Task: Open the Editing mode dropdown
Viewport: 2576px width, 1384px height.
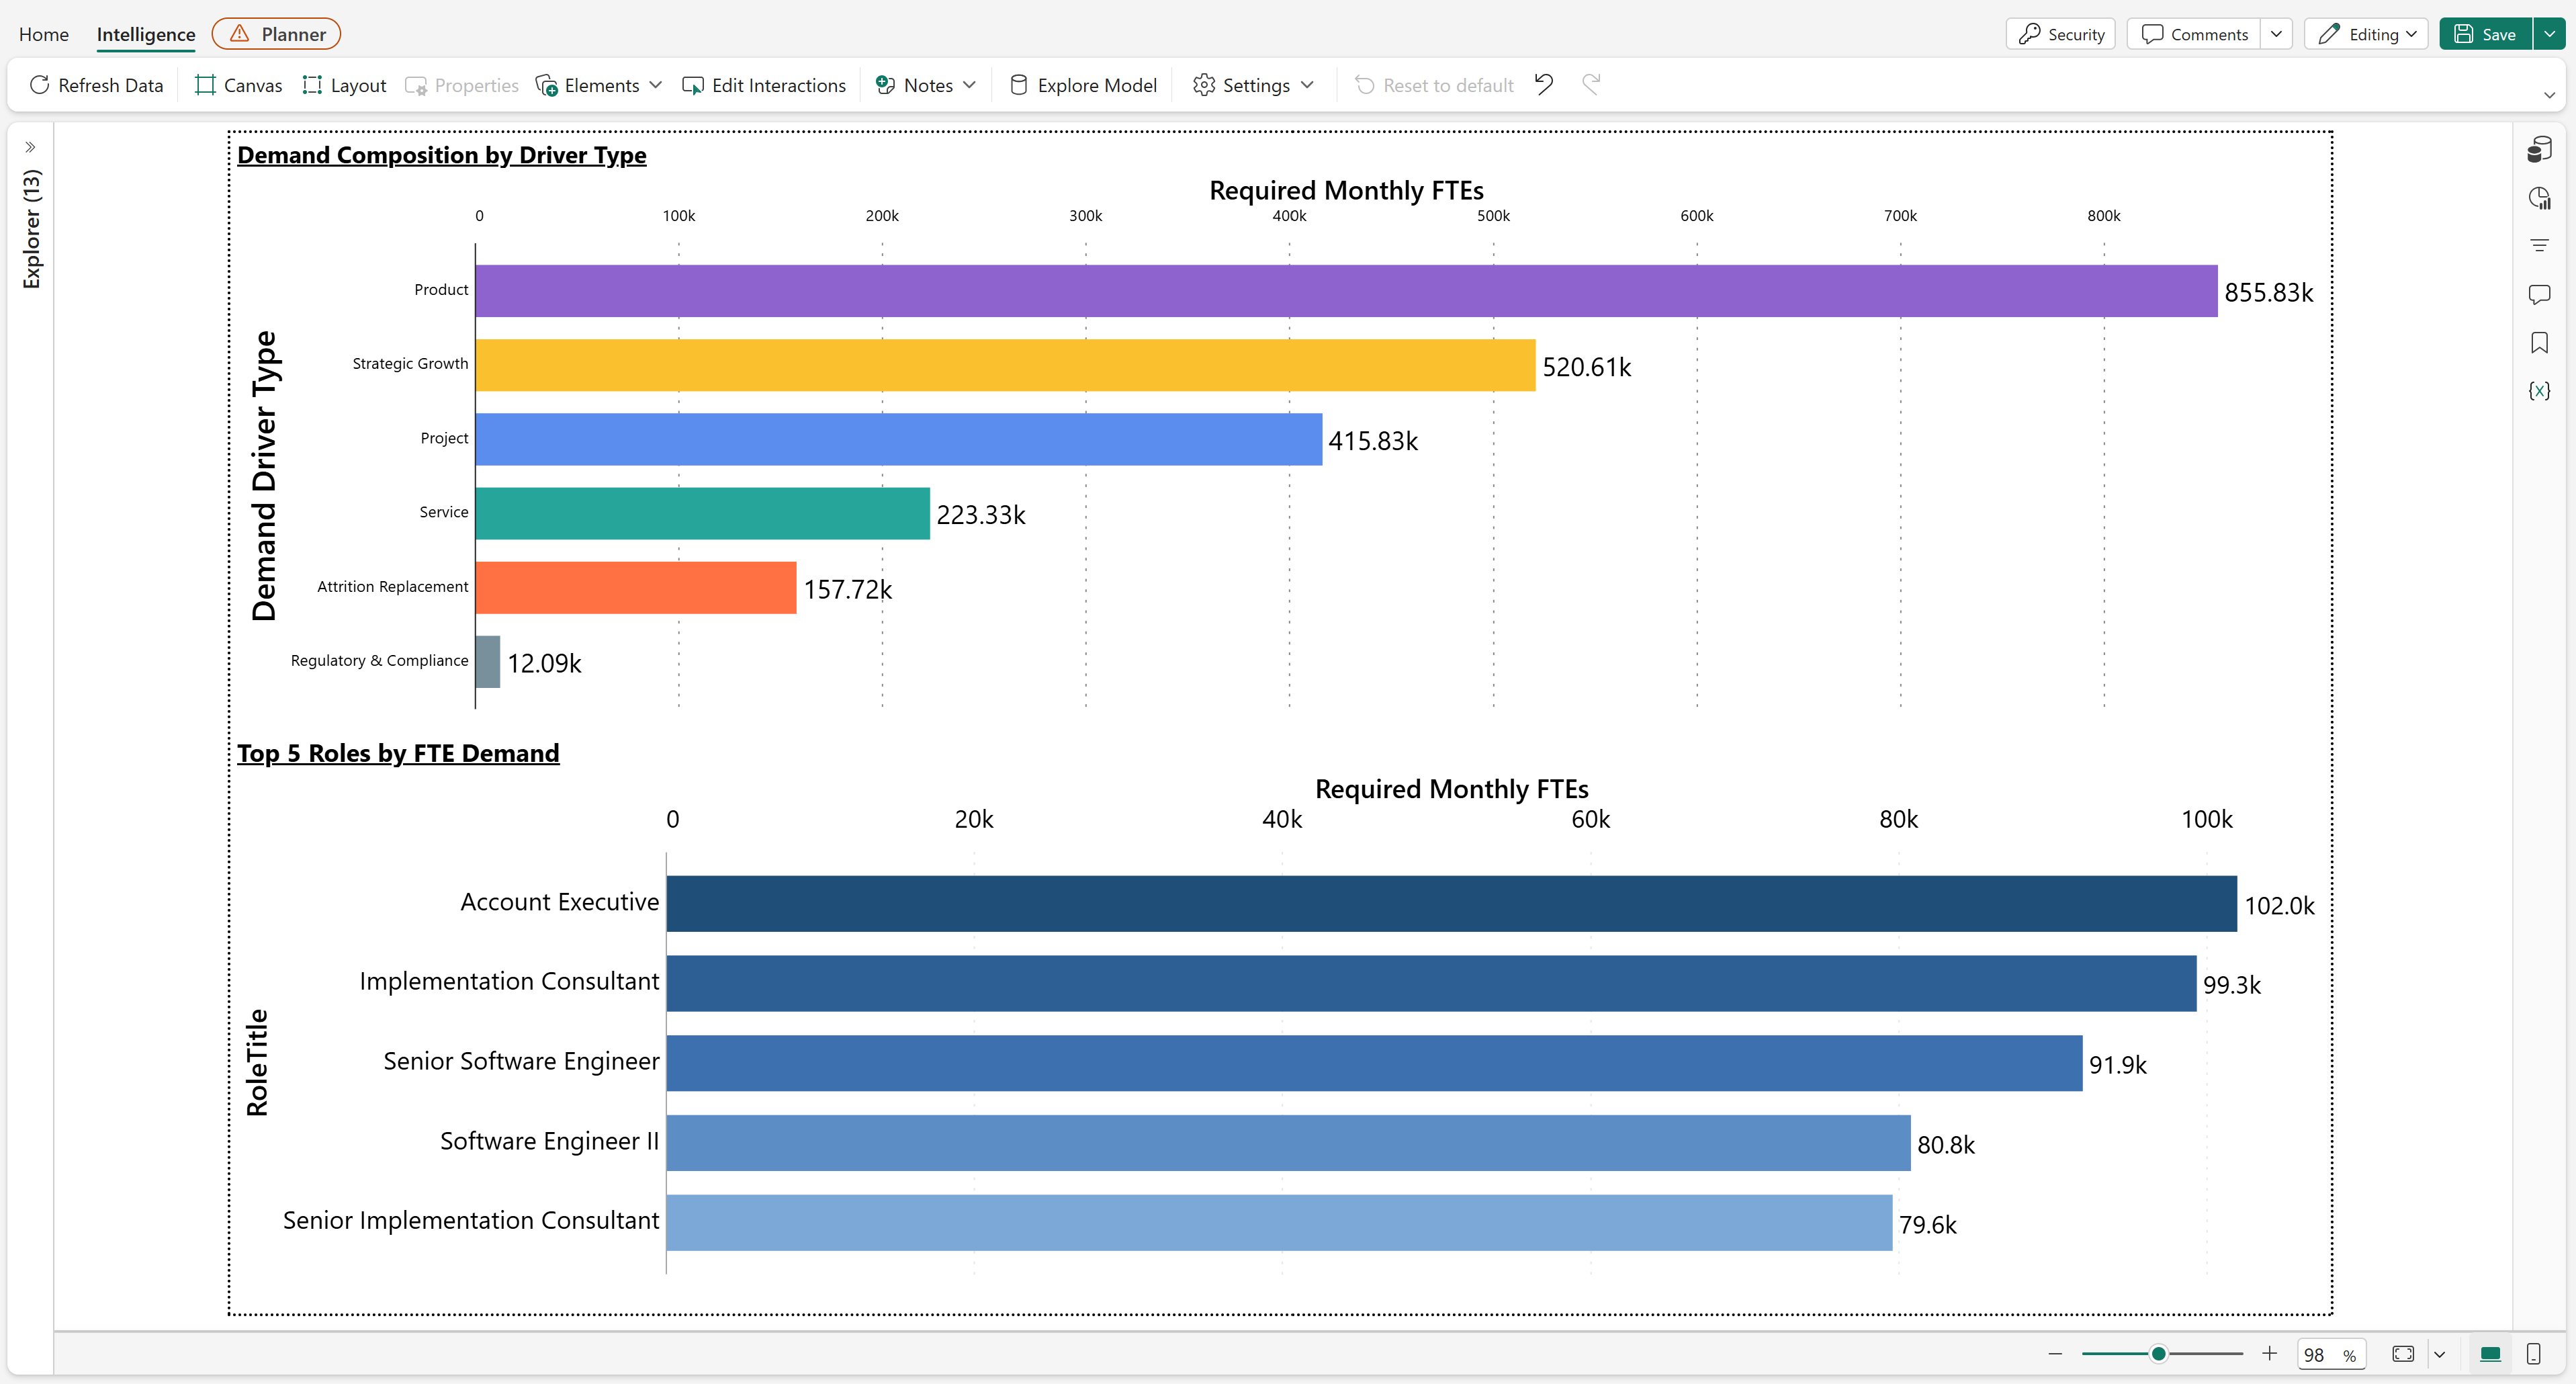Action: click(x=2366, y=34)
